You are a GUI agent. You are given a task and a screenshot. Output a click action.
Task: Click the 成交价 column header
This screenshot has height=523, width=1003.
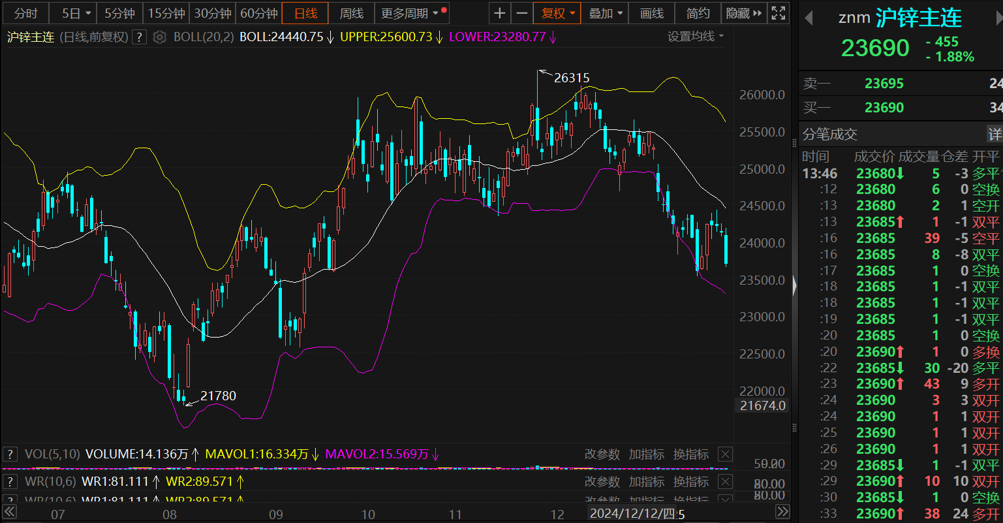coord(874,157)
